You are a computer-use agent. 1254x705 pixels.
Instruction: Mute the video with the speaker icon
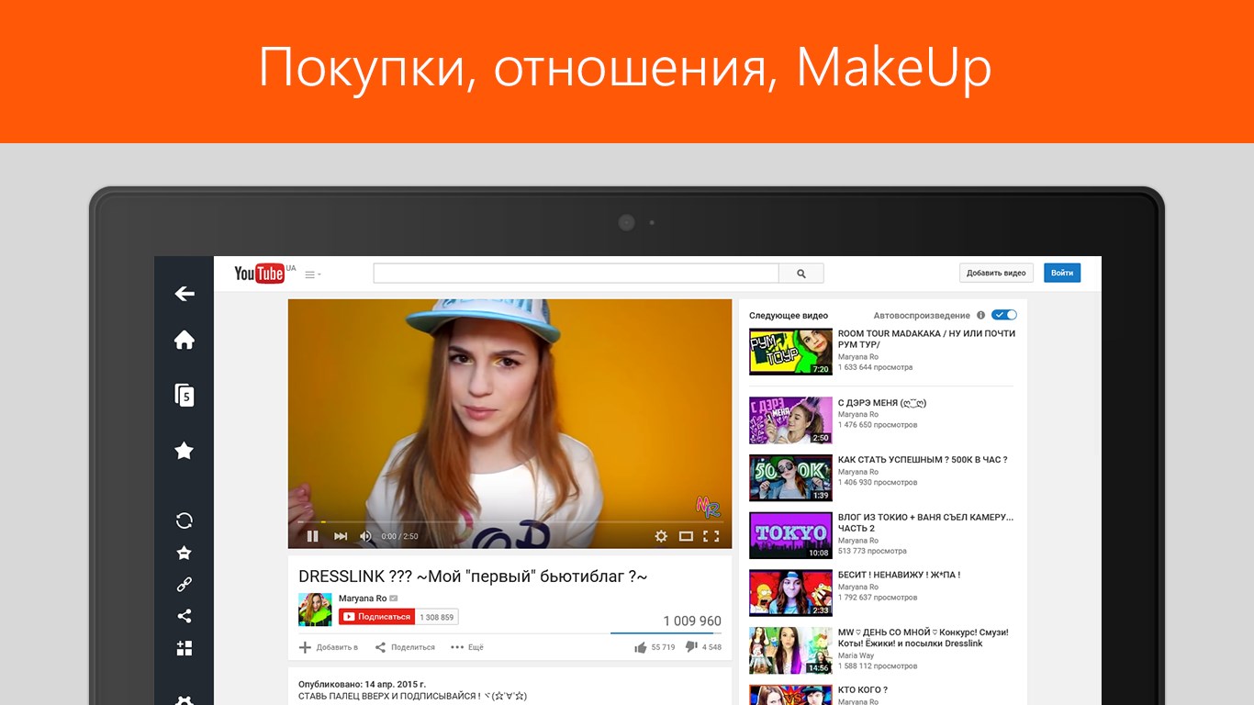tap(365, 536)
